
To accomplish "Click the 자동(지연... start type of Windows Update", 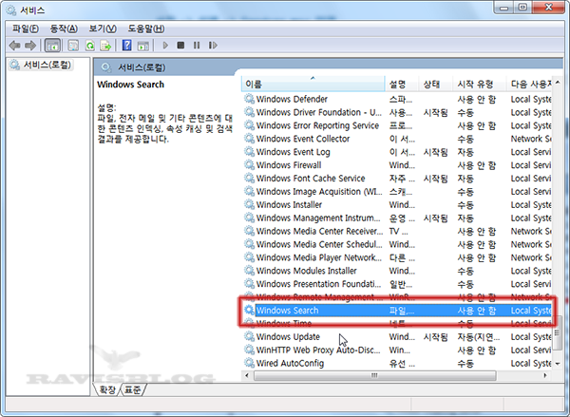I will pos(479,337).
